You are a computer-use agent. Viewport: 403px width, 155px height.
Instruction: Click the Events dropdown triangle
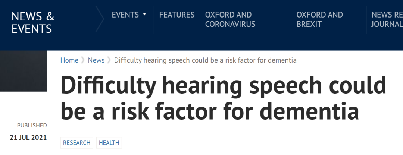tap(144, 15)
